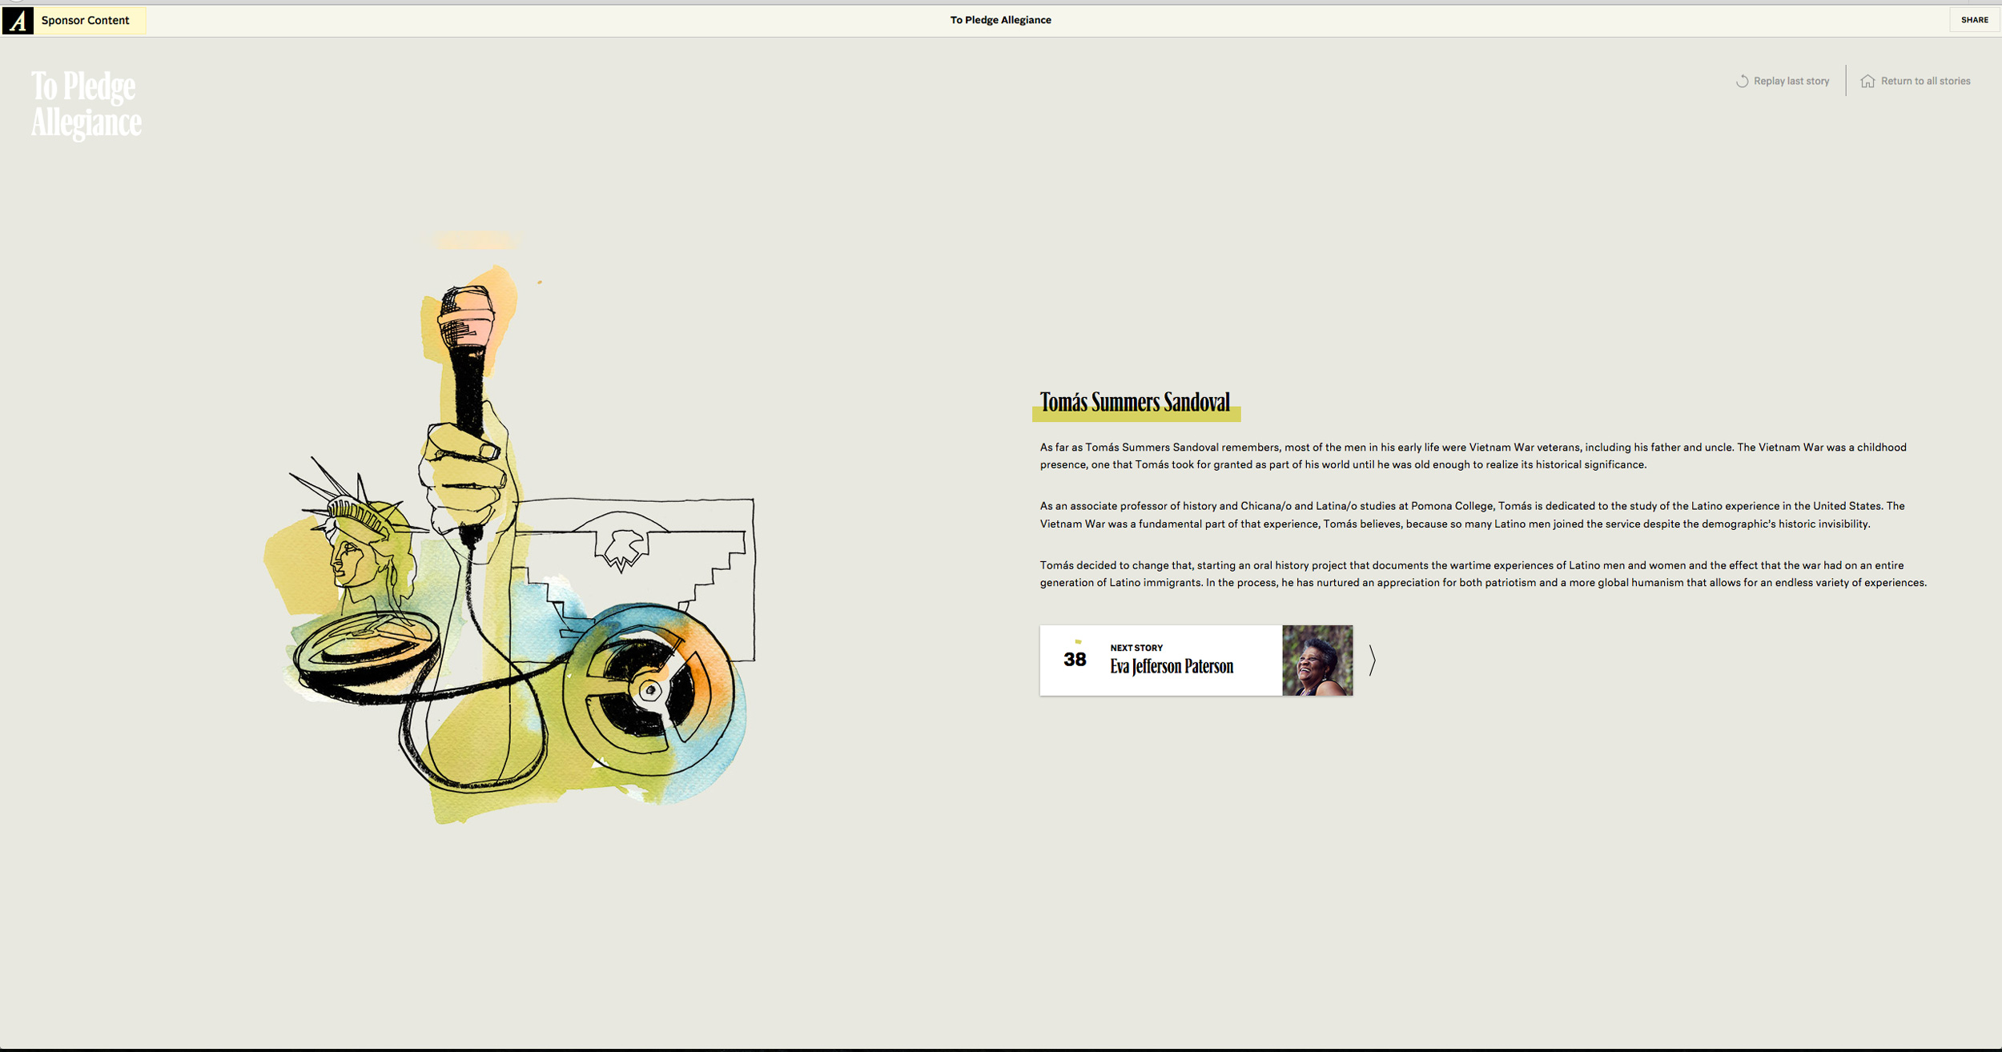Open next story card Eva Jefferson Paterson

1196,660
